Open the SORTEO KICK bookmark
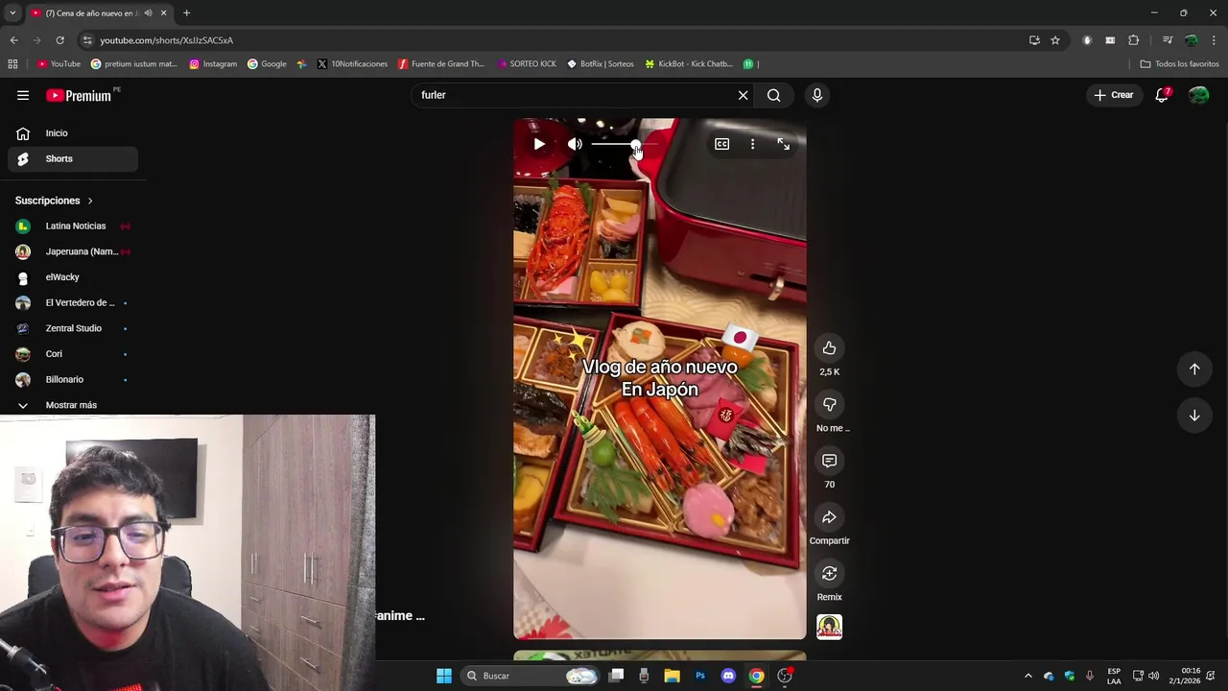Image resolution: width=1228 pixels, height=691 pixels. (527, 64)
